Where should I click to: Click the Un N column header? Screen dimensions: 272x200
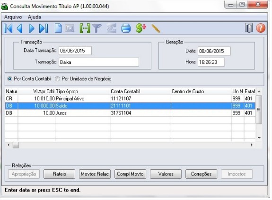coord(238,91)
